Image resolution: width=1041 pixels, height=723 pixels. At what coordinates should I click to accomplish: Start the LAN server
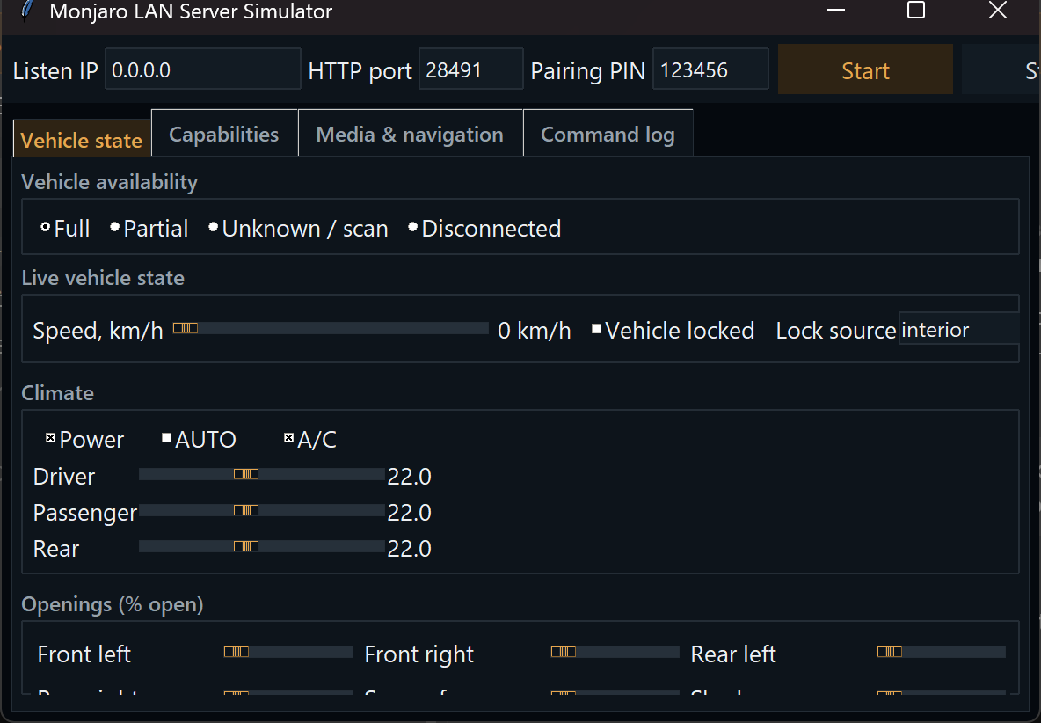click(x=865, y=69)
